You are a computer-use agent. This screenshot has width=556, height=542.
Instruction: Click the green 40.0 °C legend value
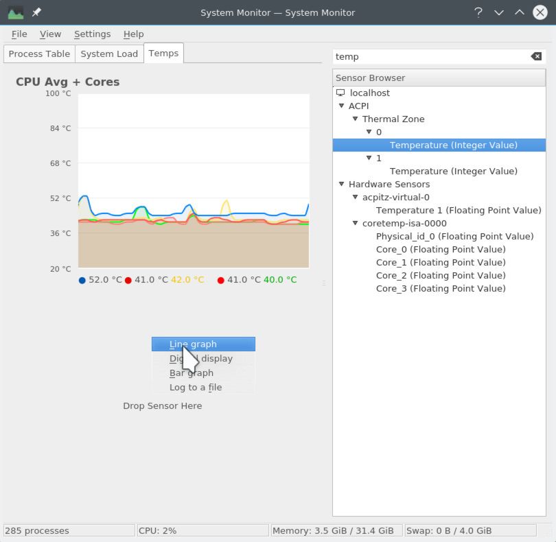tap(280, 280)
